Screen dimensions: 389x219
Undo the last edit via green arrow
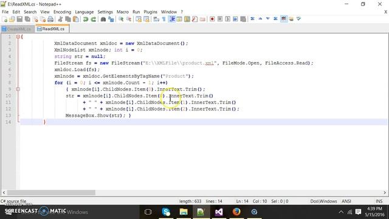click(86, 19)
